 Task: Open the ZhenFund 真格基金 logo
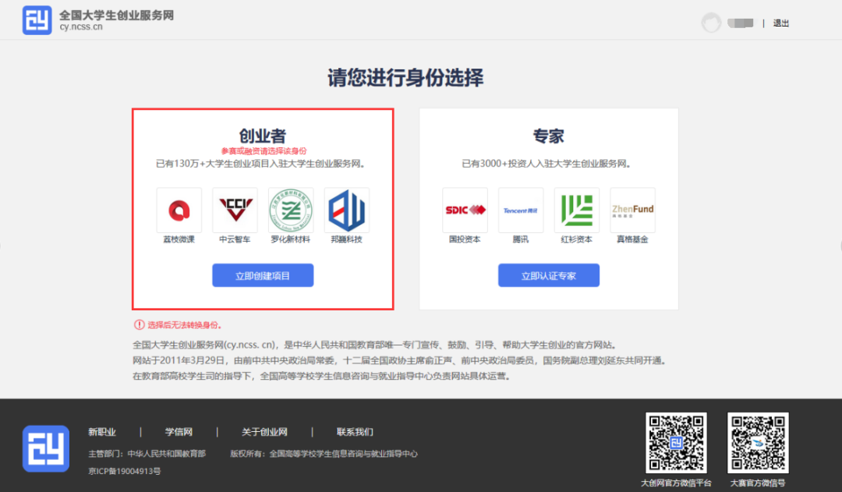click(632, 210)
